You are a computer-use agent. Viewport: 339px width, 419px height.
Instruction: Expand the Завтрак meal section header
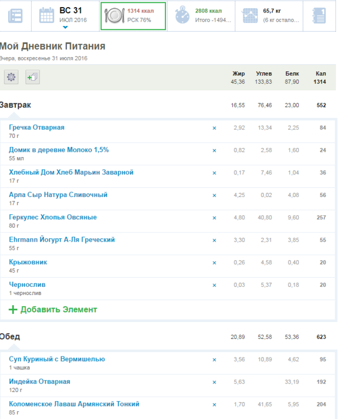tap(16, 104)
